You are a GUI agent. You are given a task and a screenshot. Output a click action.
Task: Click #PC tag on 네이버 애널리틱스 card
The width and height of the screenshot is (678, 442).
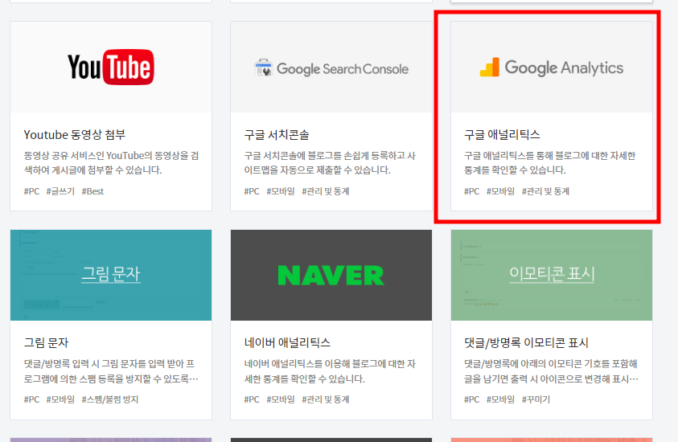pos(252,399)
